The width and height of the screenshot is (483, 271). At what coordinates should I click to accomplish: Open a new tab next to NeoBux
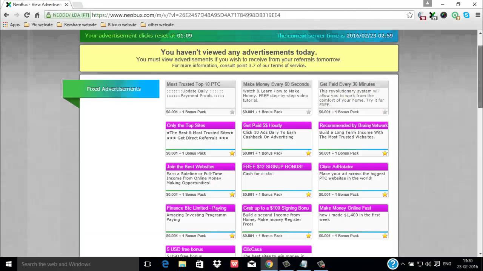[77, 5]
